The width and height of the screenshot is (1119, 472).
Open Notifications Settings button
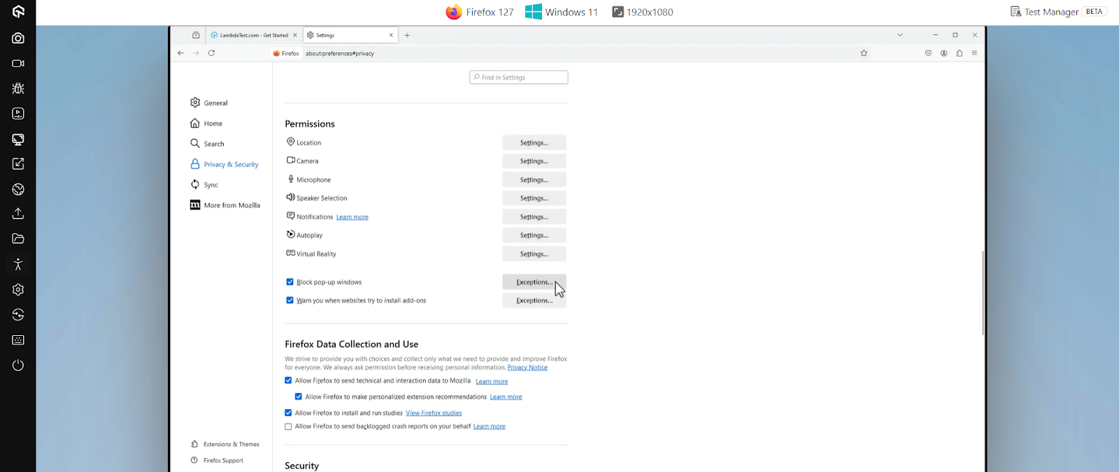pos(534,217)
